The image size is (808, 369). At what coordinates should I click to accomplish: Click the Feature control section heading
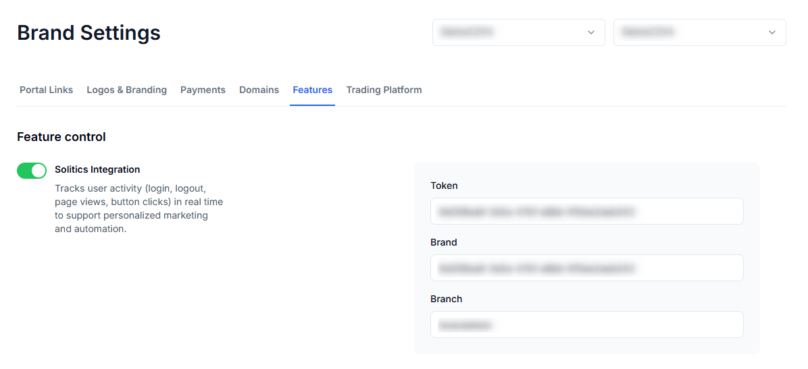point(61,137)
